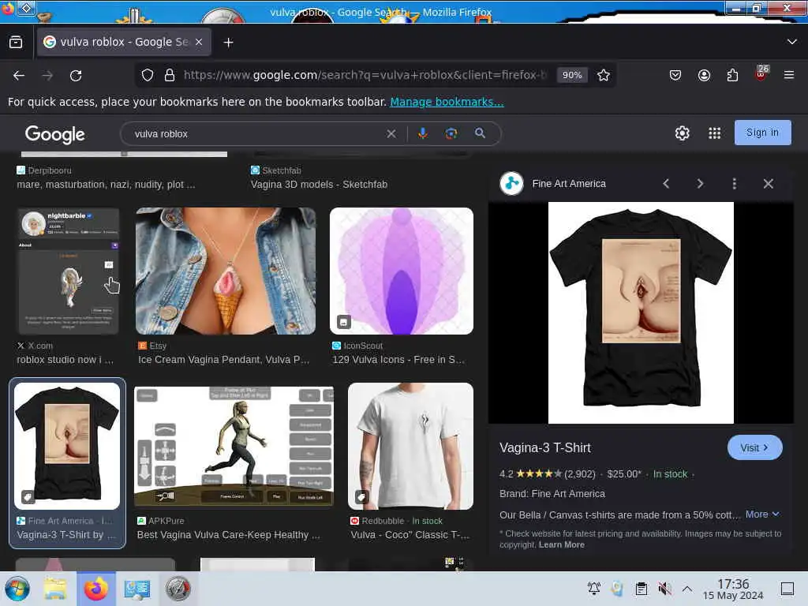Open the Pocket save icon
Viewport: 808px width, 606px height.
click(x=675, y=75)
